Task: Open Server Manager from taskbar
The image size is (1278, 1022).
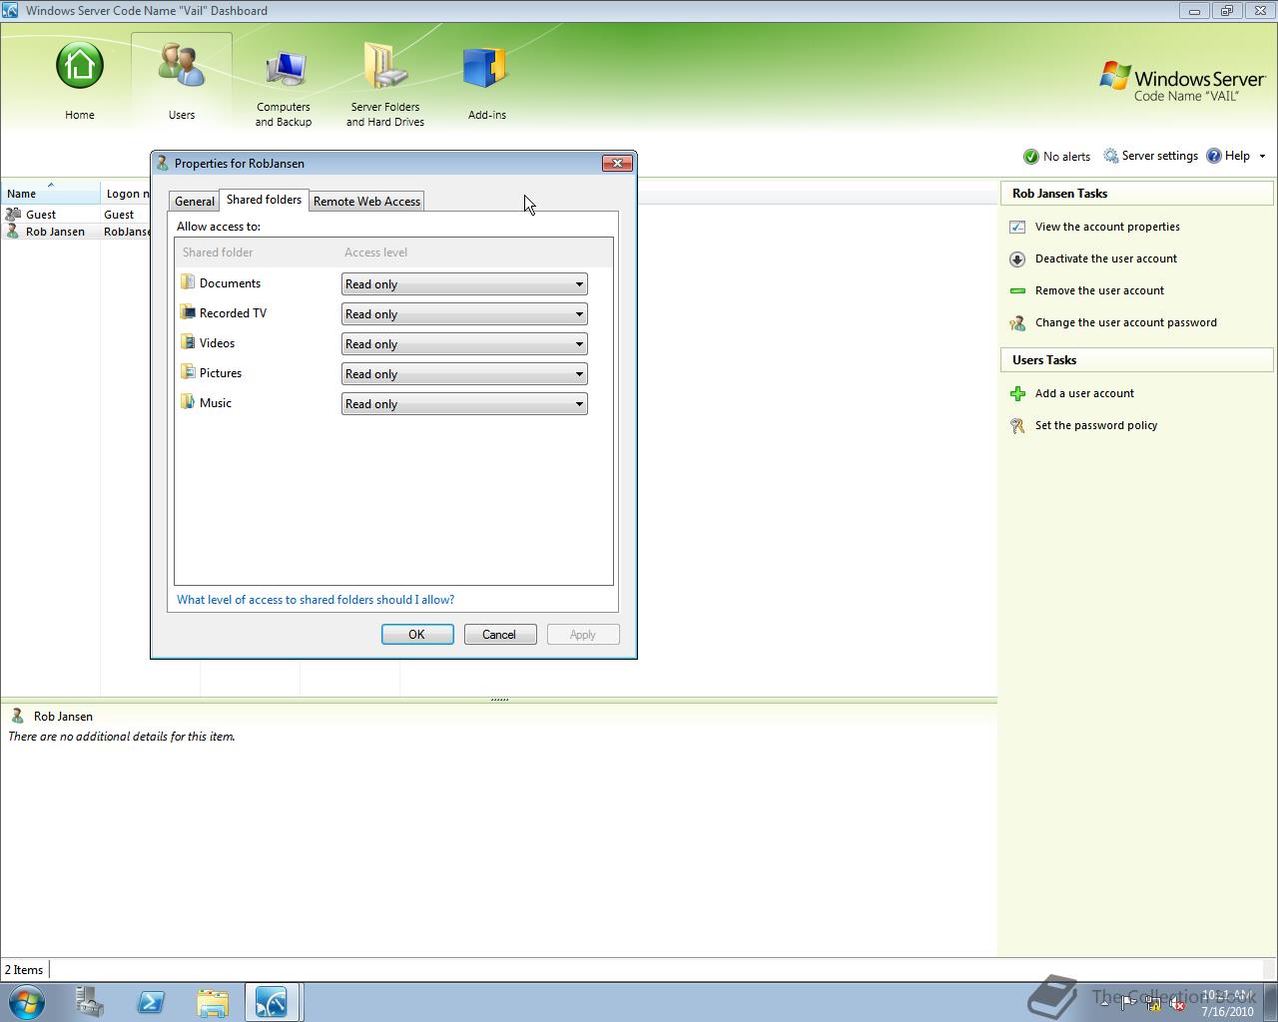Action: (90, 1002)
